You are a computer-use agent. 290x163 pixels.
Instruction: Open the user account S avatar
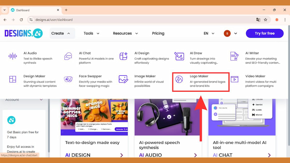[227, 33]
